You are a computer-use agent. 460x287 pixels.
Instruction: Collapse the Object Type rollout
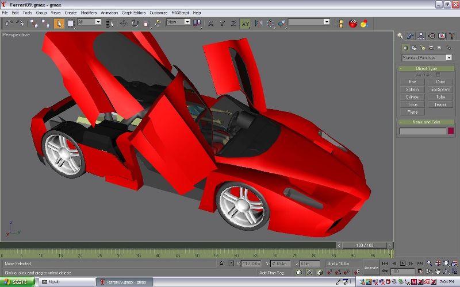click(426, 68)
